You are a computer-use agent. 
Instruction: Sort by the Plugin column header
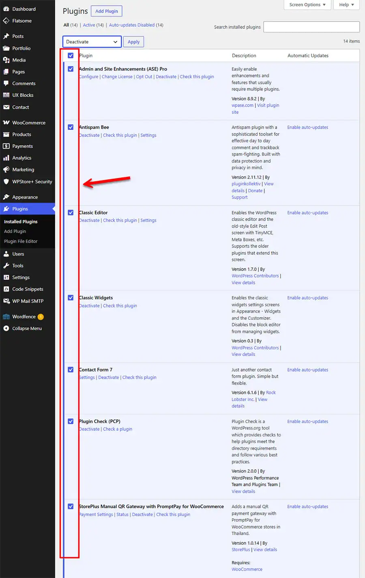coord(86,56)
